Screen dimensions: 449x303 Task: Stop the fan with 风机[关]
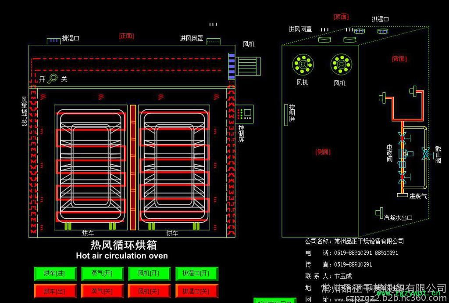point(149,291)
